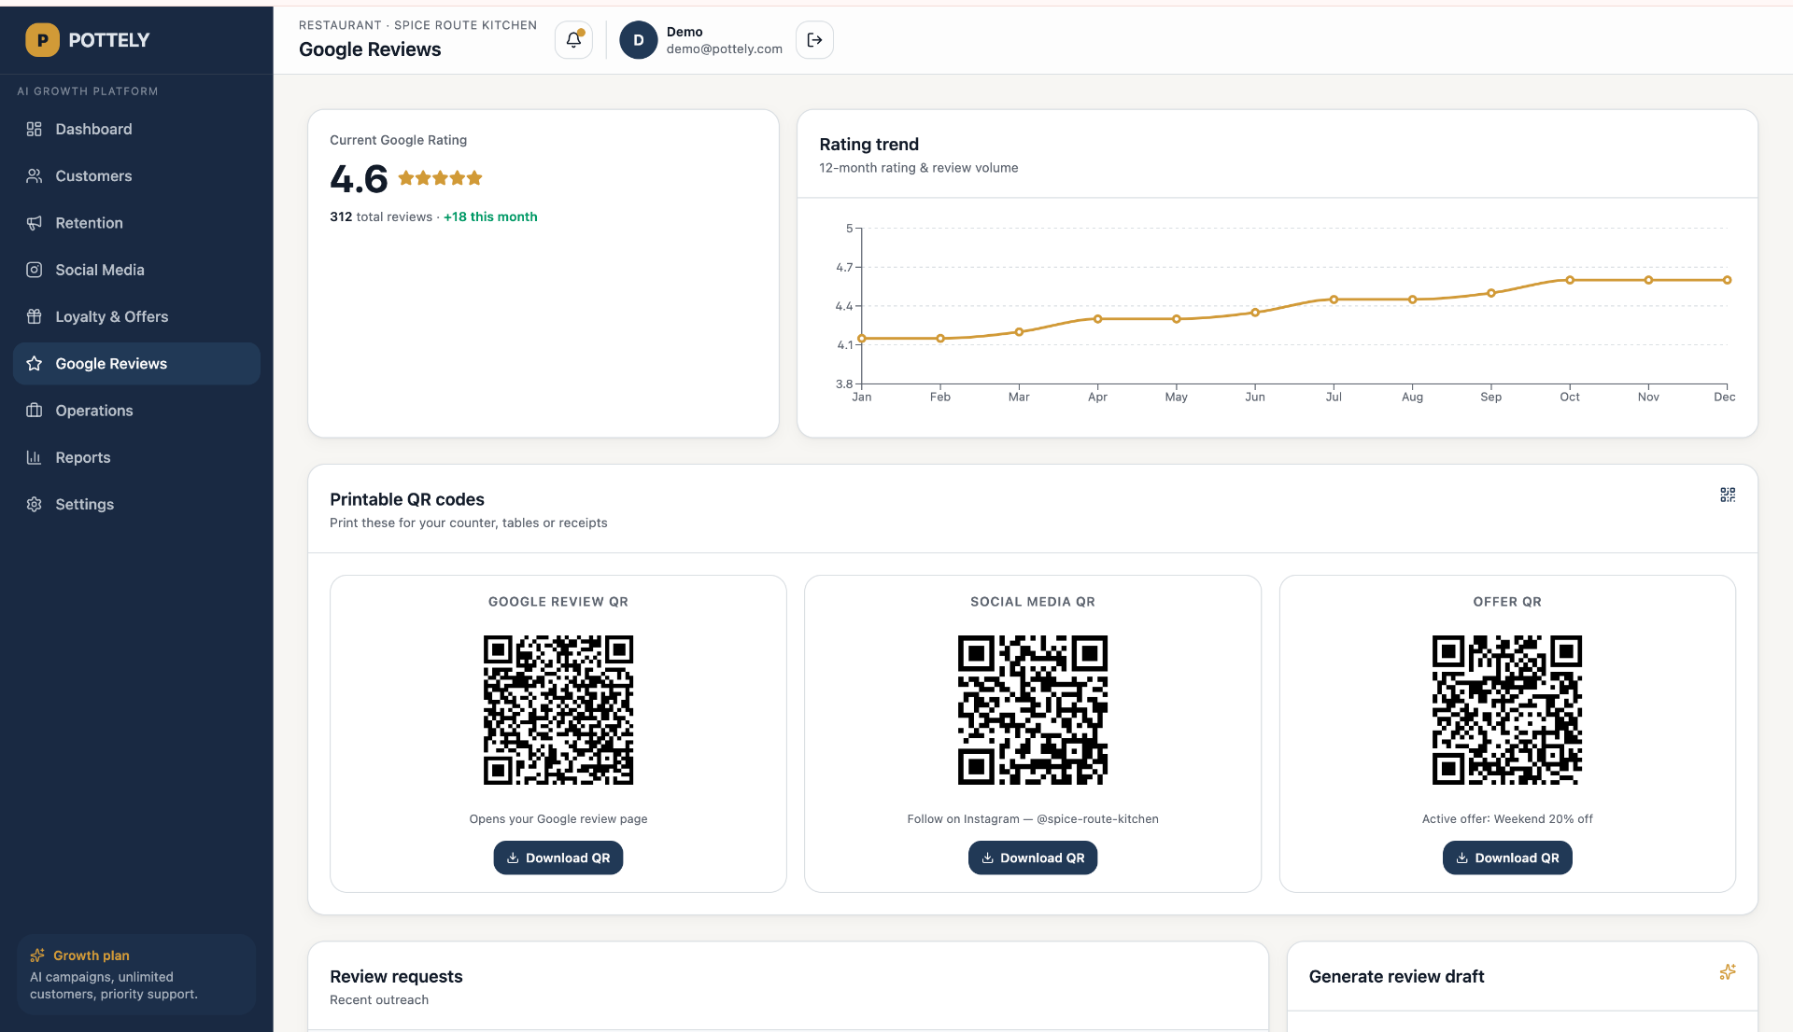Navigate to Social Media

tap(136, 270)
